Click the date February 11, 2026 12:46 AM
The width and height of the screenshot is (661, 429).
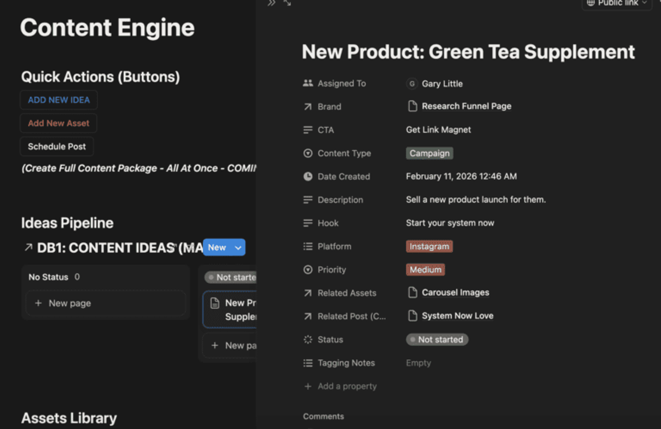(461, 176)
